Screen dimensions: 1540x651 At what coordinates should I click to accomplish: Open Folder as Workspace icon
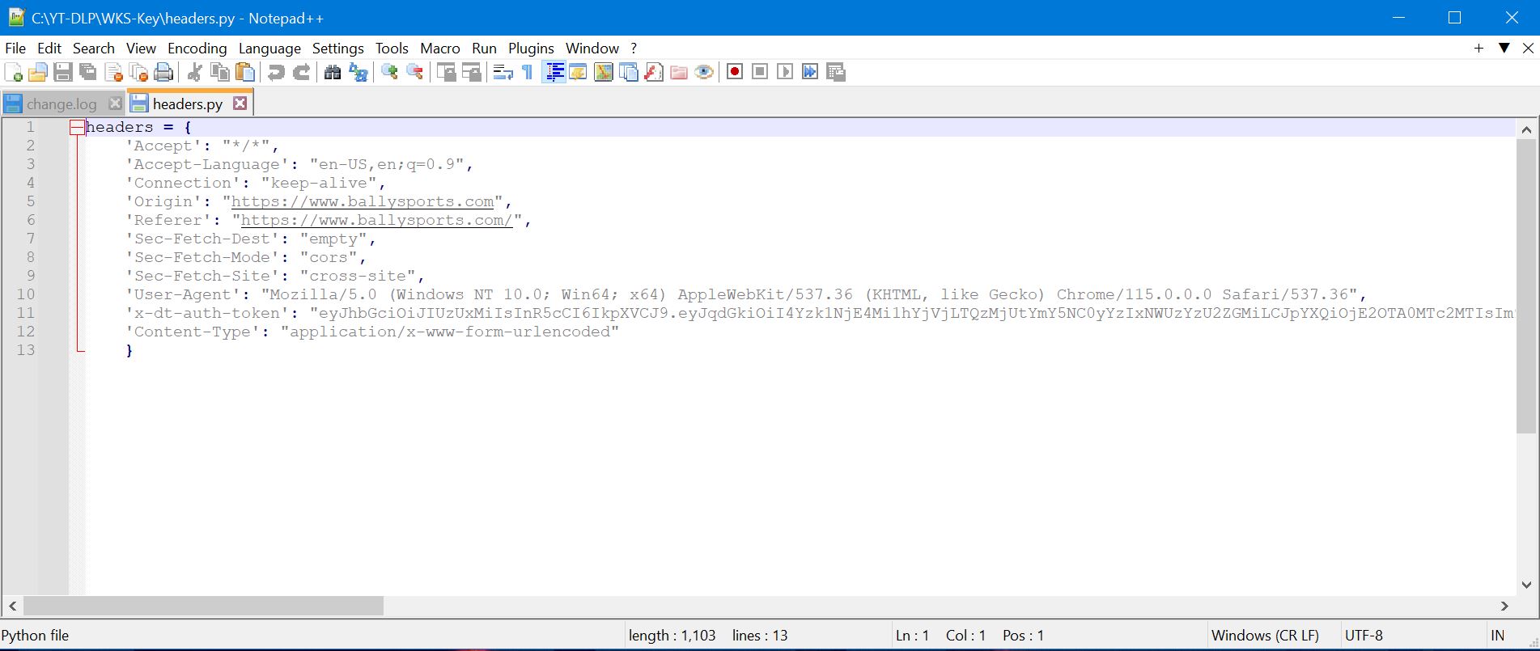[679, 73]
